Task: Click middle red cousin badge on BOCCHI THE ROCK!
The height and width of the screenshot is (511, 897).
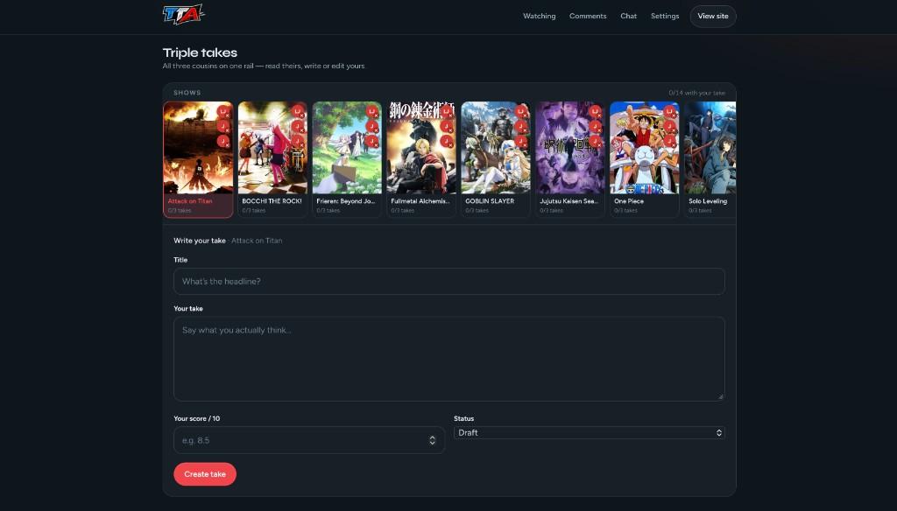Action: (x=298, y=126)
